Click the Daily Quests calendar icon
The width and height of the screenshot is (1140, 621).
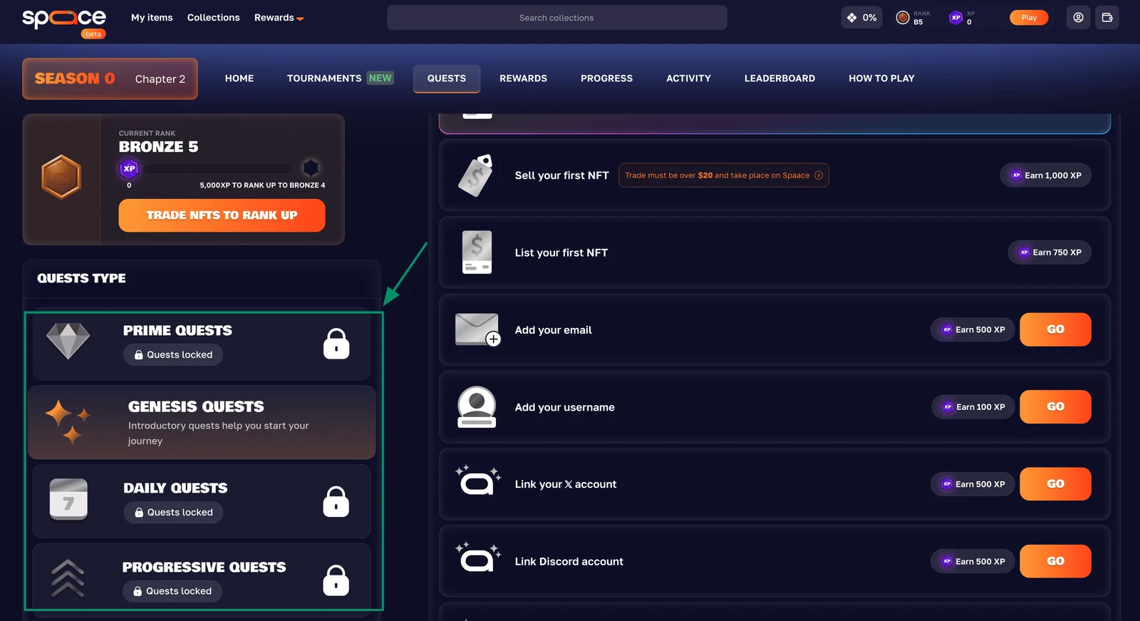click(x=68, y=499)
